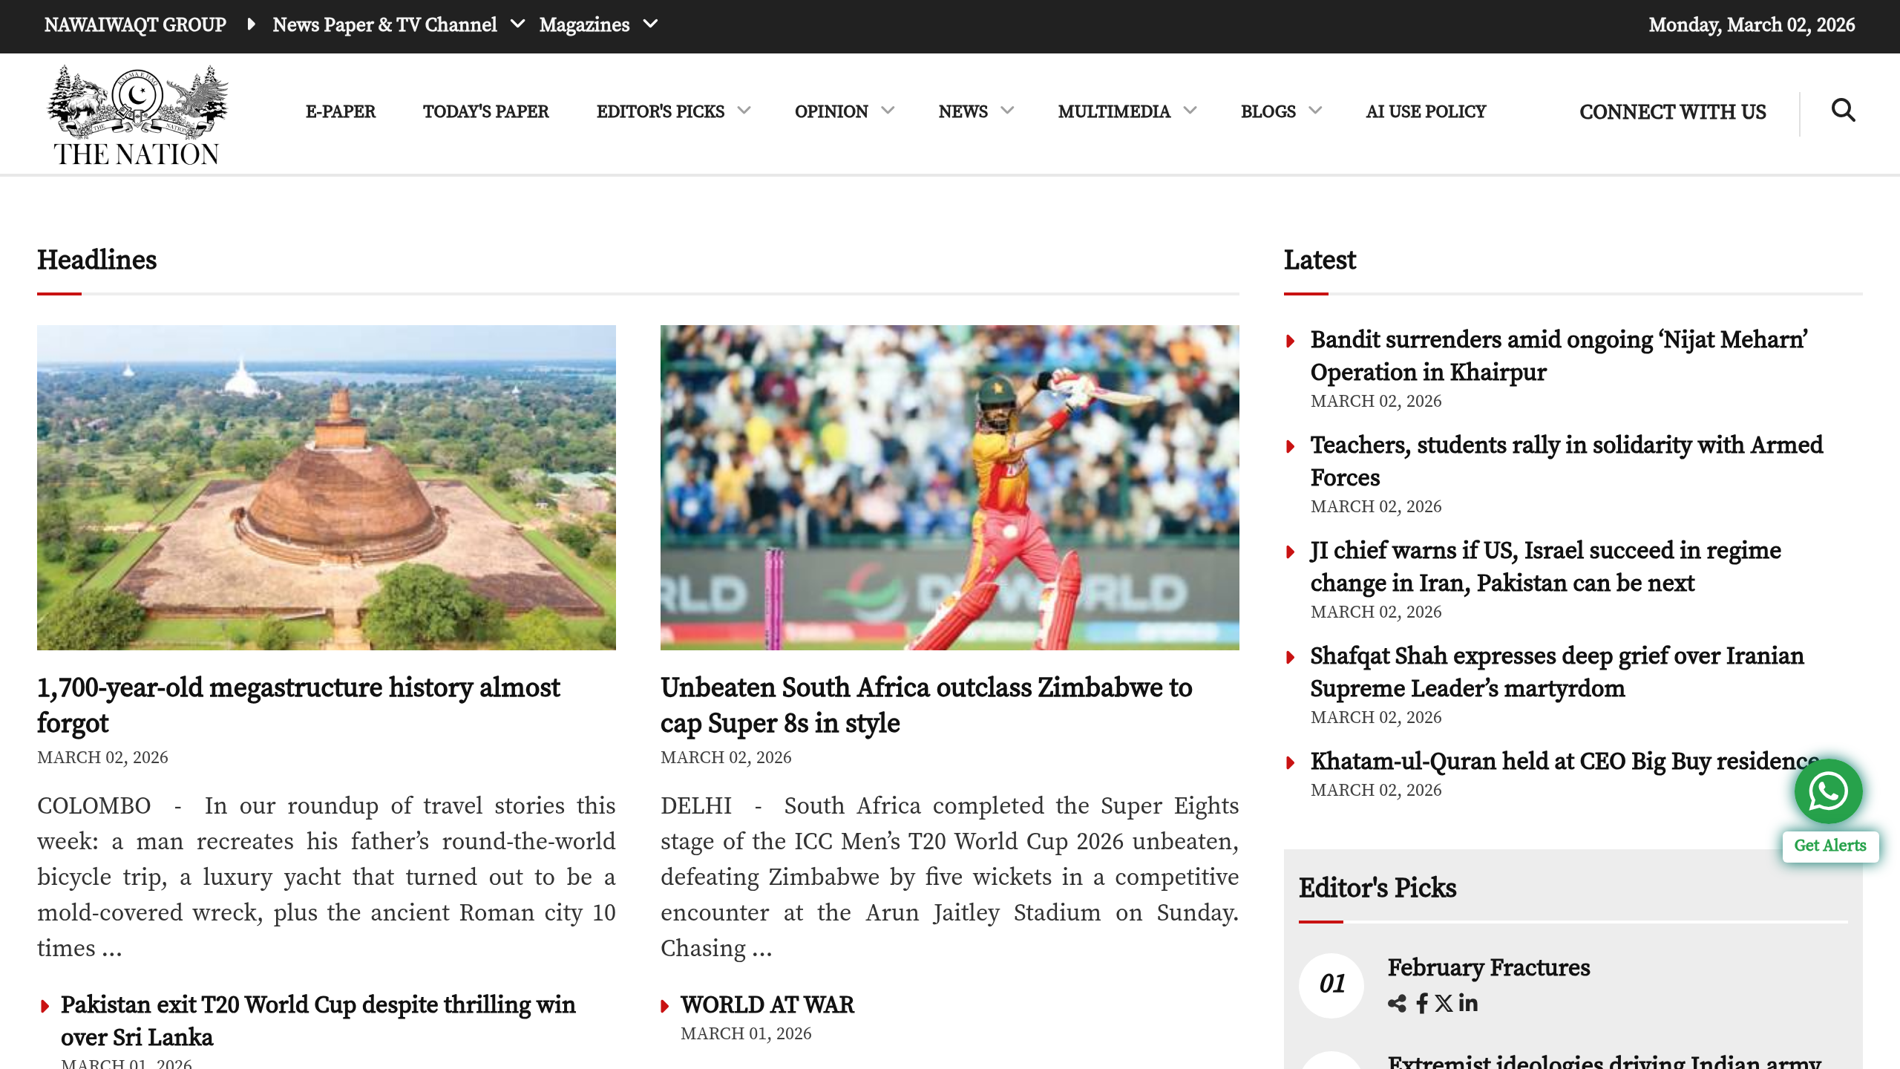Open the AI Use Policy page

click(1426, 111)
